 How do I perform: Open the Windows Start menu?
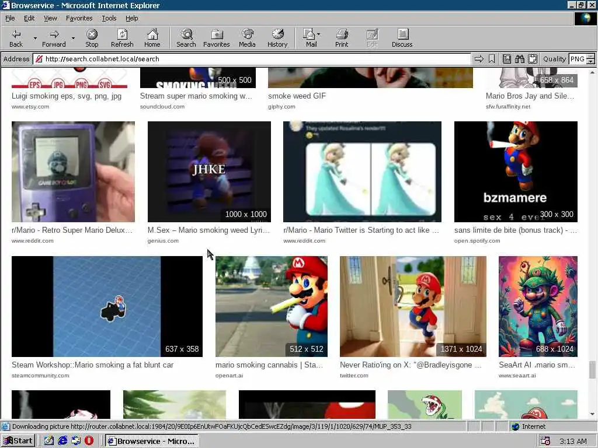18,441
